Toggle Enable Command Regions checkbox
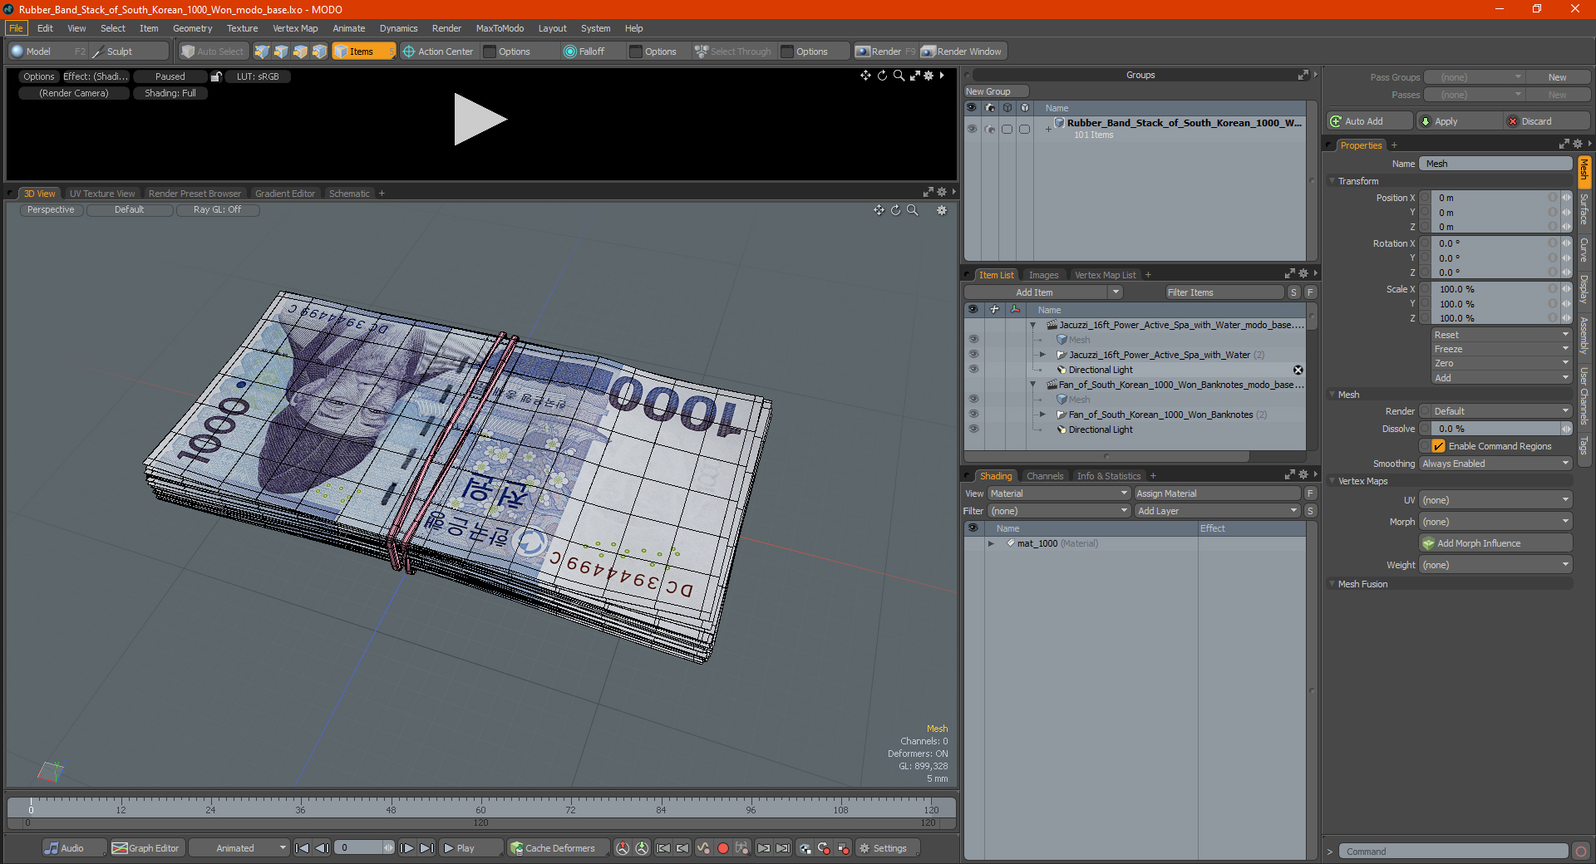 click(x=1438, y=446)
